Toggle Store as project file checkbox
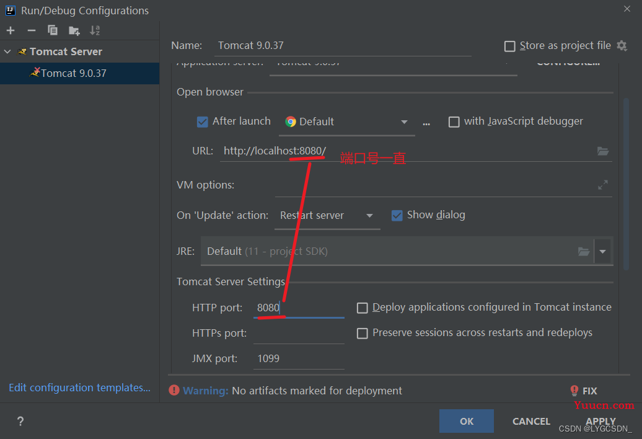Viewport: 642px width, 439px height. point(510,46)
